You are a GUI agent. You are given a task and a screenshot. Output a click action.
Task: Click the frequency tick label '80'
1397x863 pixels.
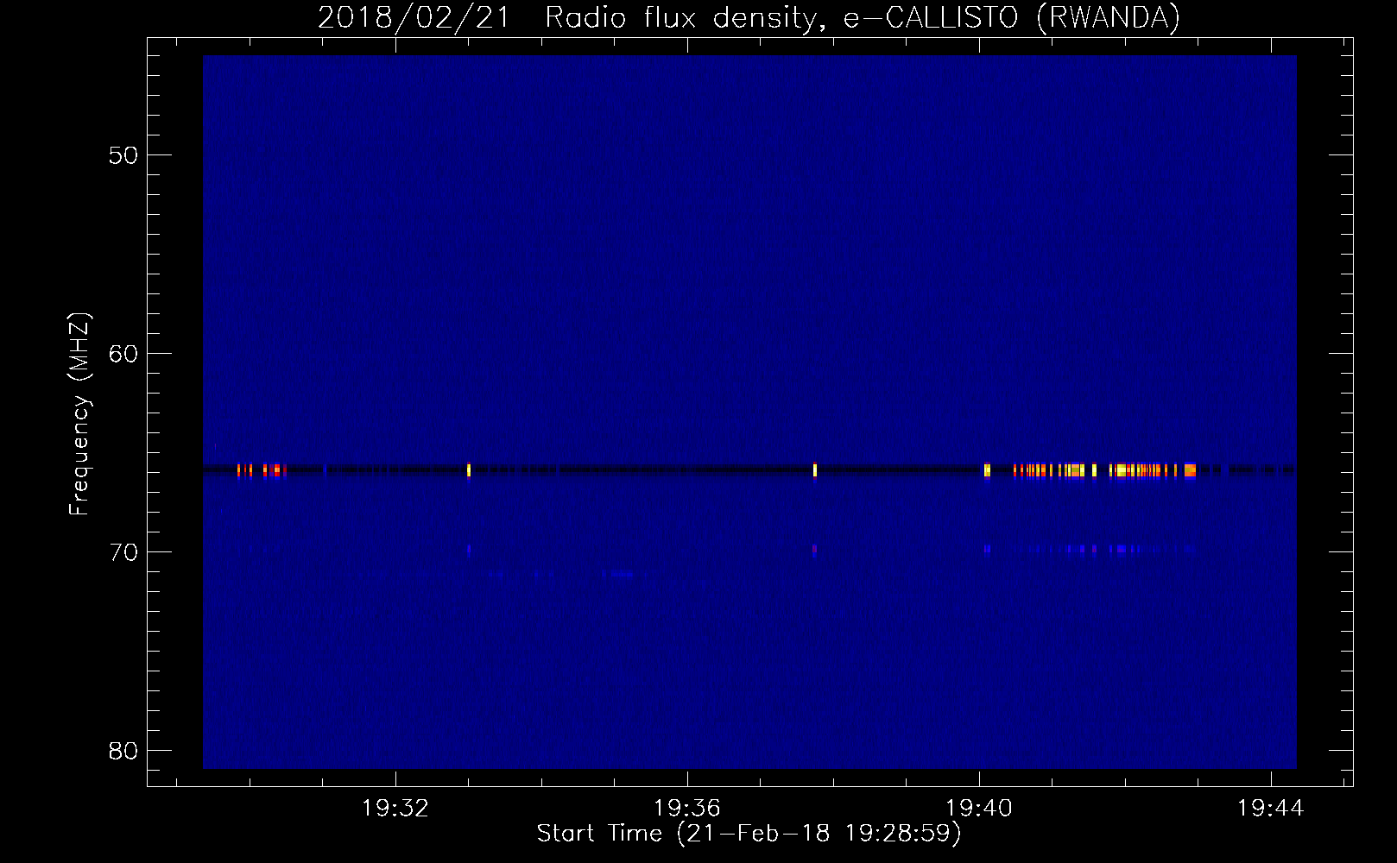click(x=124, y=751)
